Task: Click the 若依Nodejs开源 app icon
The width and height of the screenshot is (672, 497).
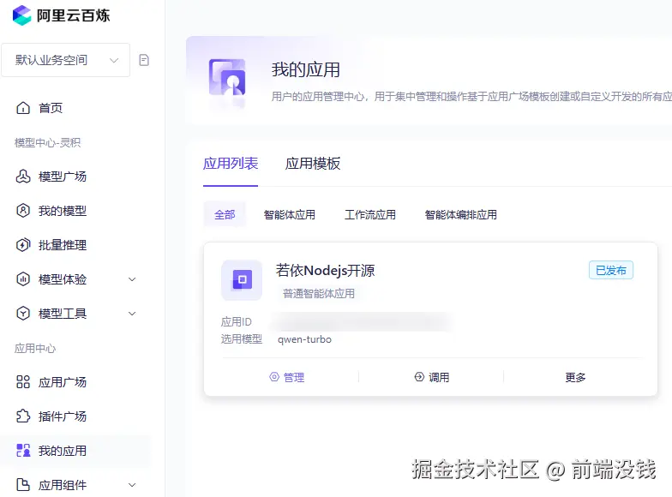Action: pos(242,279)
